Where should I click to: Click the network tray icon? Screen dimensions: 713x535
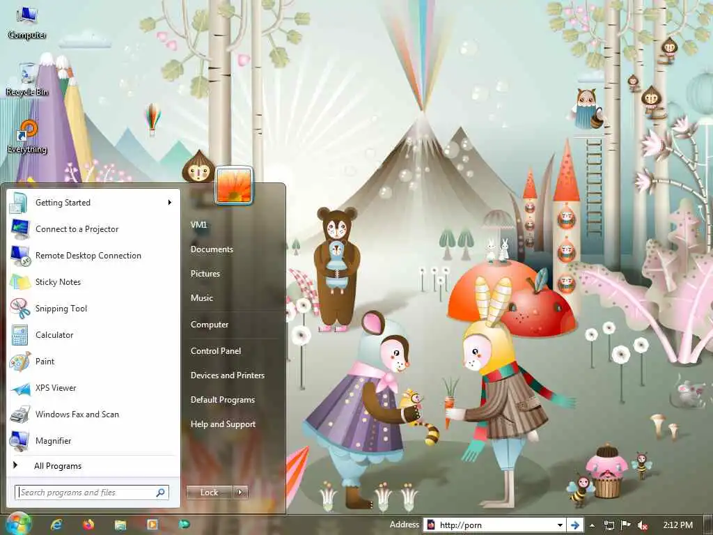609,525
